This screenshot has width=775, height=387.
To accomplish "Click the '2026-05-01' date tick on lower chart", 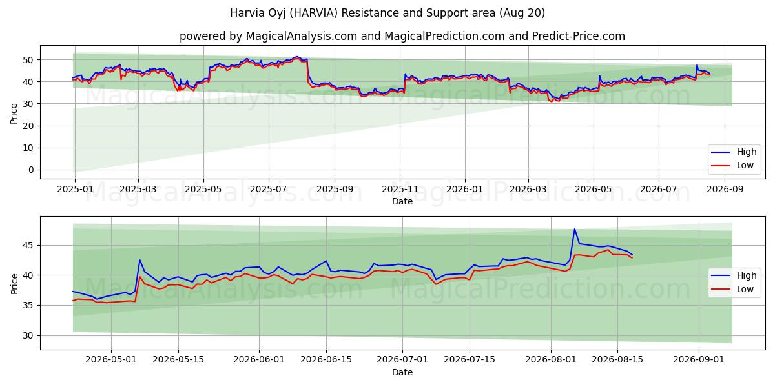I will click(x=111, y=361).
